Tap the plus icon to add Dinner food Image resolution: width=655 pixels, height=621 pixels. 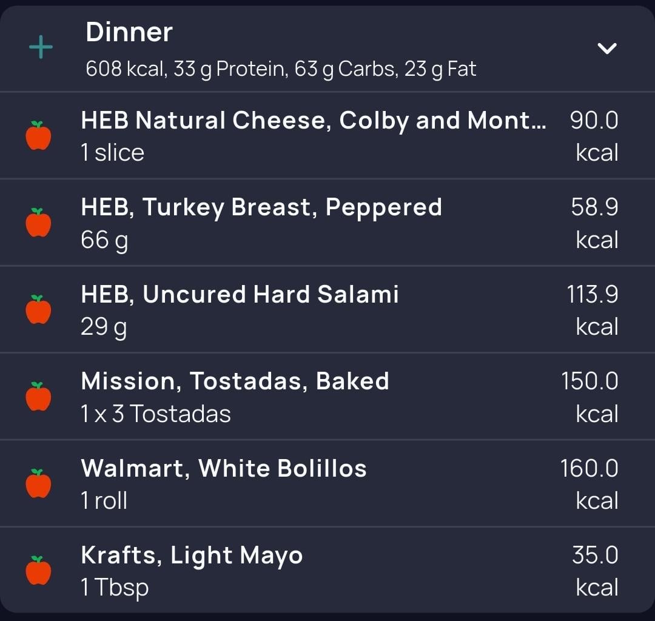point(41,47)
